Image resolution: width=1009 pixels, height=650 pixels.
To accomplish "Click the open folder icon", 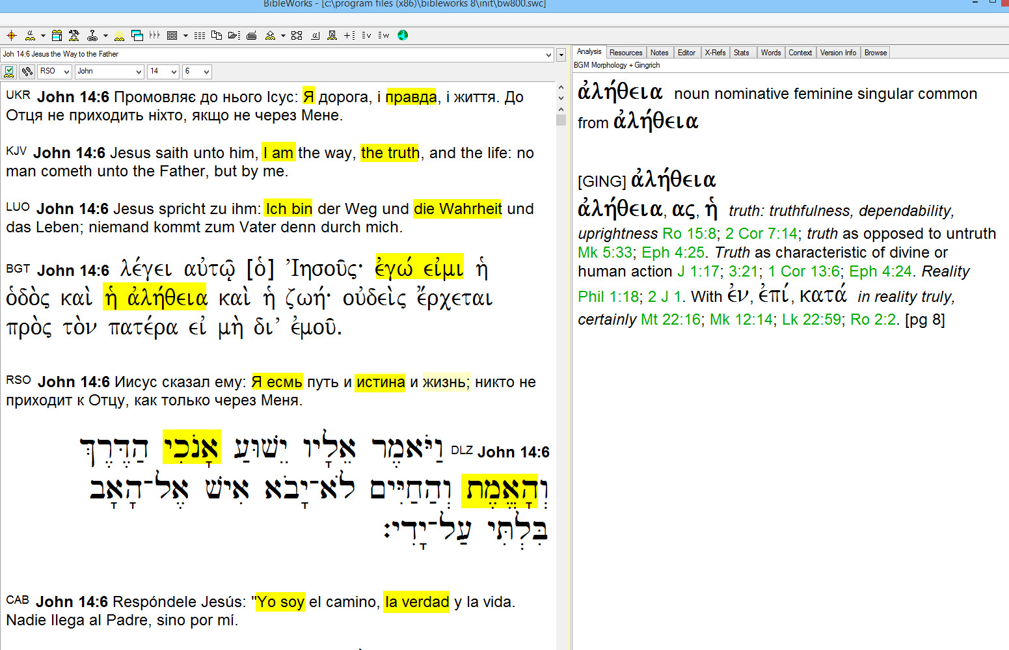I will click(234, 35).
